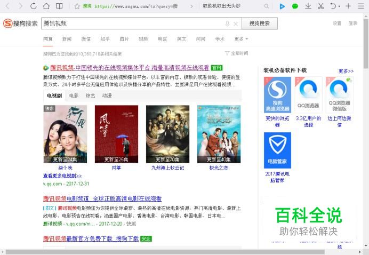Click the undo closed tab icon
369x255 pixels.
point(333,6)
